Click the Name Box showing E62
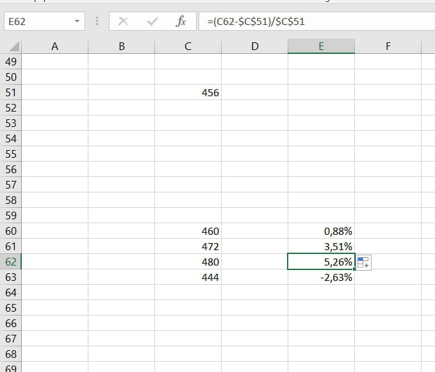Screen dimensions: 435x372 [37, 22]
